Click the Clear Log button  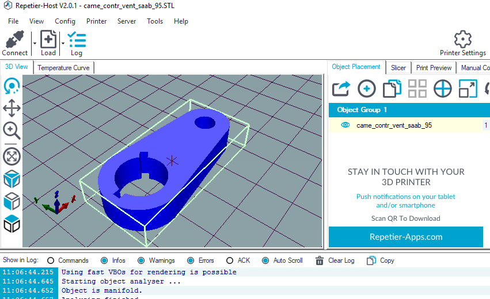335,260
